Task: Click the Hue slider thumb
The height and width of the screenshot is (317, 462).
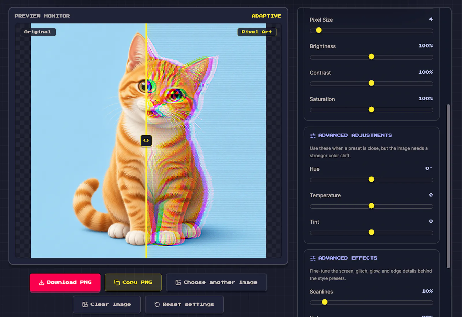Action: pyautogui.click(x=371, y=180)
